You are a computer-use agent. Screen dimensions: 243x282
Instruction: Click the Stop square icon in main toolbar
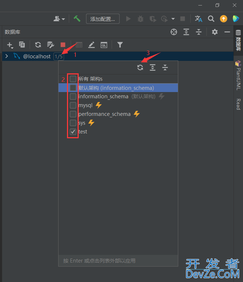coord(183,19)
